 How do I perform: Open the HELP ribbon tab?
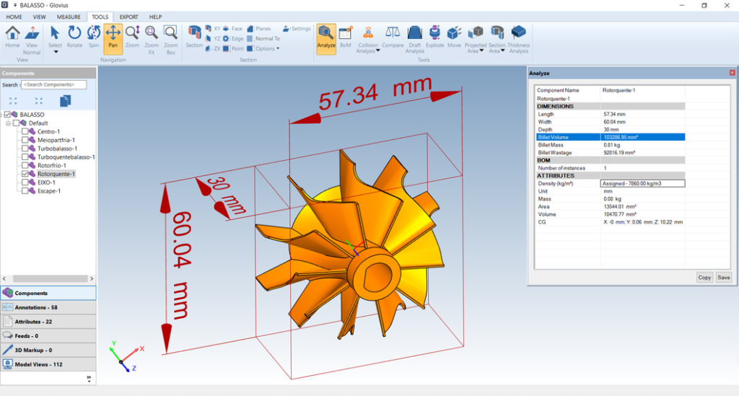(156, 17)
